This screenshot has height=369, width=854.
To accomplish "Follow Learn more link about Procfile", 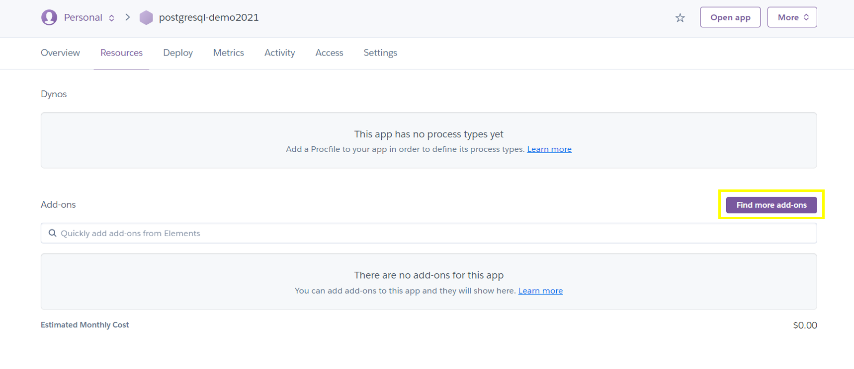I will 549,149.
